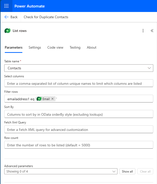Screen dimensions: 157x184
Task: Open the app launcher waffle icon
Action: click(6, 6)
